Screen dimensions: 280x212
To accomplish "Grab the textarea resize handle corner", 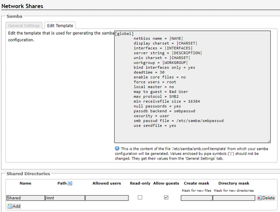I will coord(269,142).
